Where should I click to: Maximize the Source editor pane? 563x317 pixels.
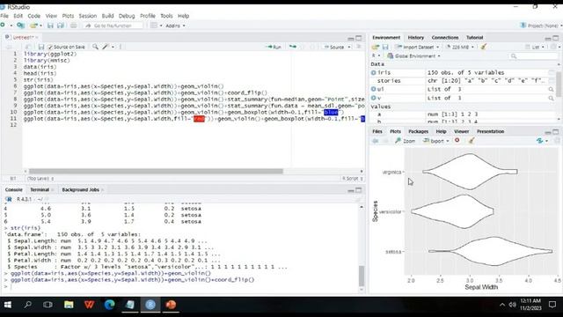point(358,38)
